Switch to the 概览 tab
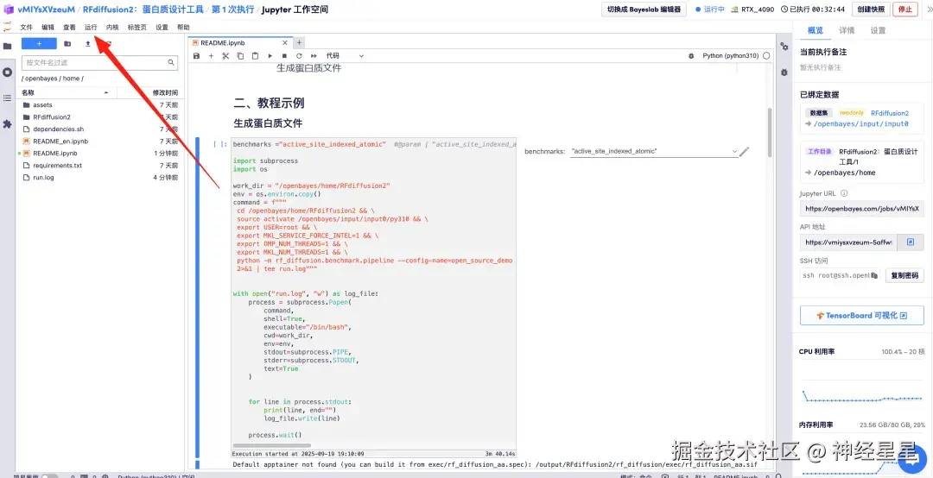Viewport: 933px width, 478px height. [816, 31]
